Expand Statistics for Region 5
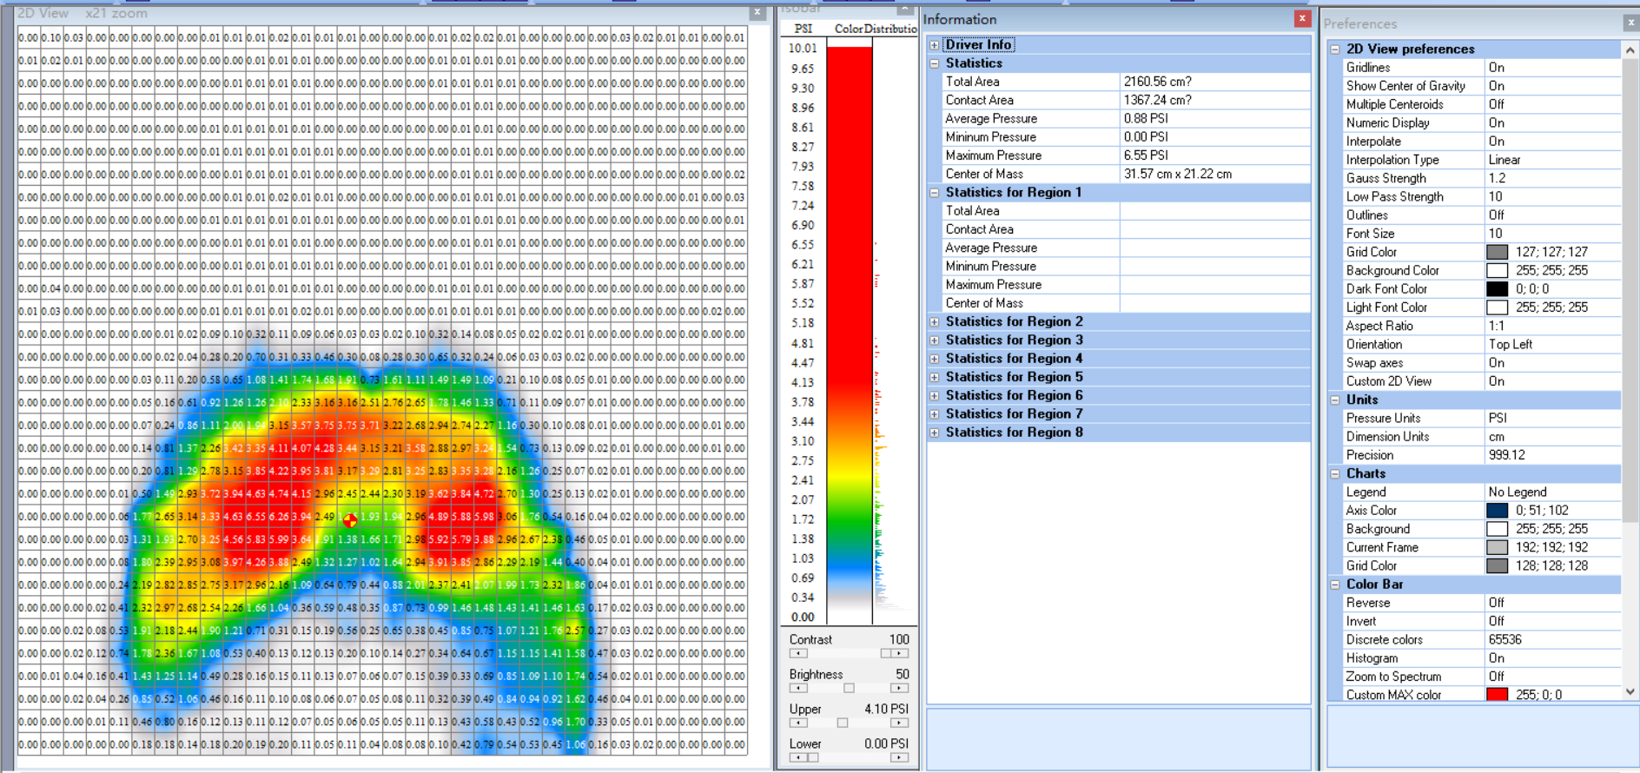Viewport: 1640px width, 773px height. (935, 377)
